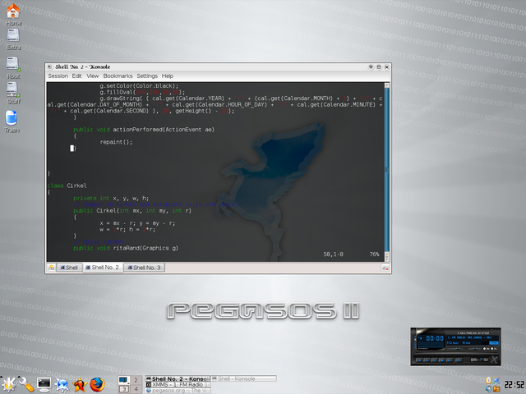Toggle XMMS playlist PL button
The image size is (526, 394).
click(492, 348)
